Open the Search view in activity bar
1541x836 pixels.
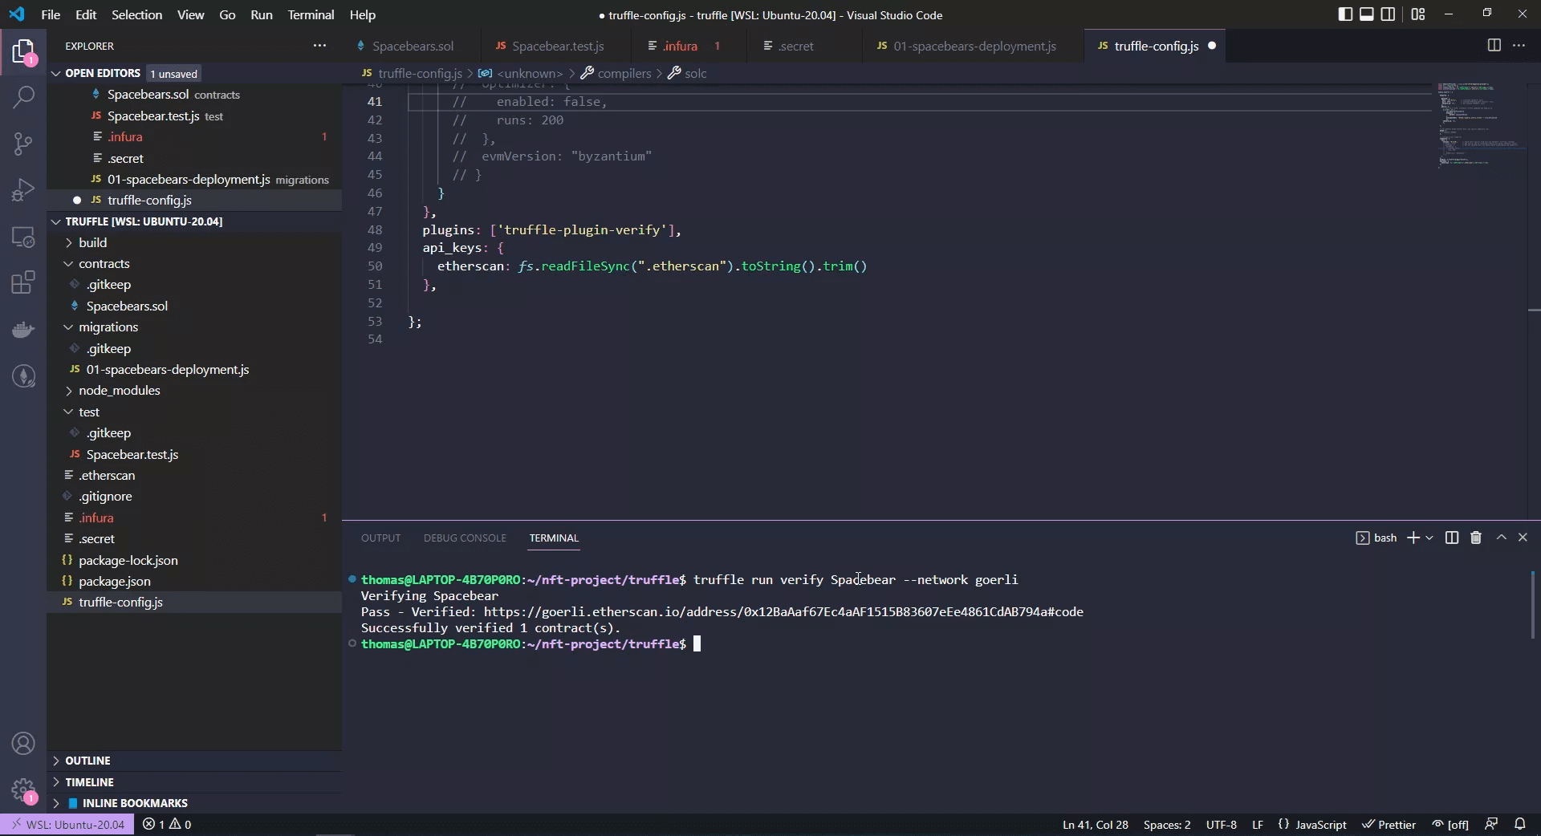click(23, 98)
